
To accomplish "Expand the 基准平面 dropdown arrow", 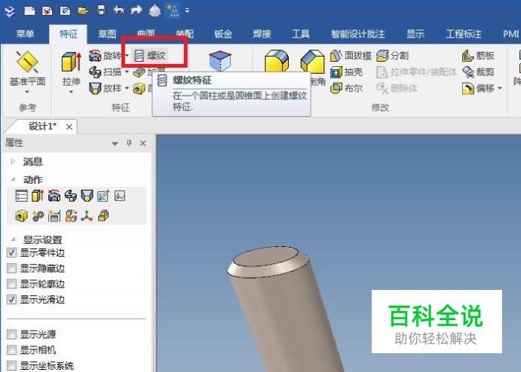I will (27, 92).
